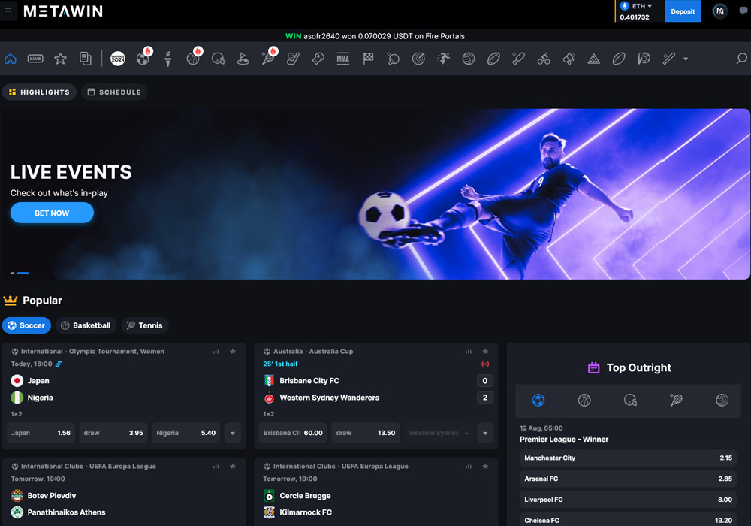Click the Deposit button
This screenshot has width=751, height=526.
click(x=683, y=11)
